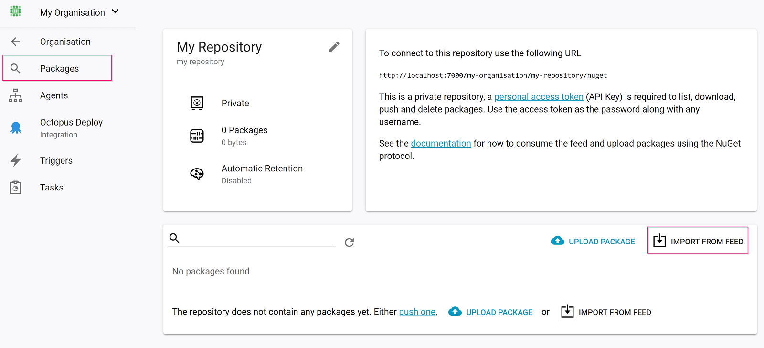
Task: Click the Agents icon in the sidebar
Action: point(15,95)
